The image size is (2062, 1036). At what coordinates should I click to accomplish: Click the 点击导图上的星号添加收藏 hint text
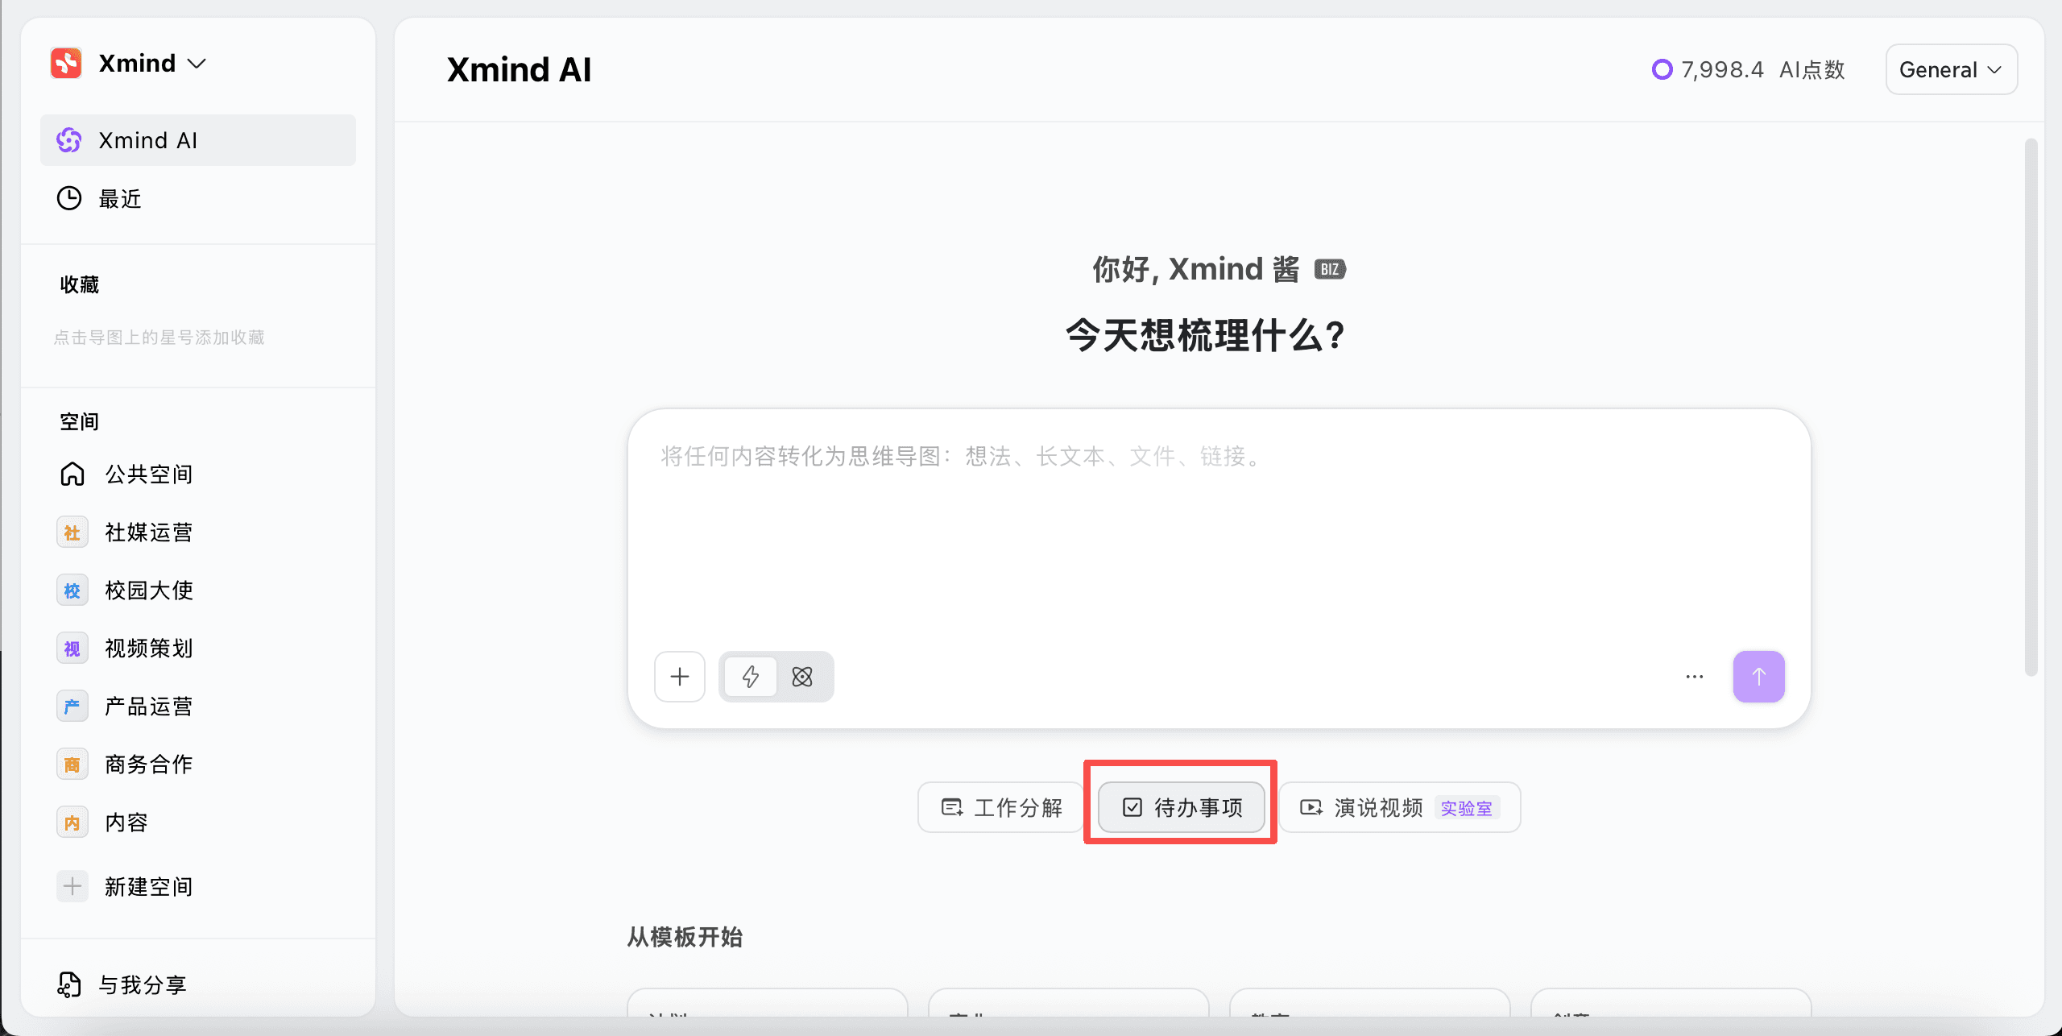click(159, 338)
